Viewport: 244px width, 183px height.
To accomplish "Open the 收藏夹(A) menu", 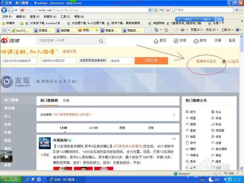I will 50,17.
